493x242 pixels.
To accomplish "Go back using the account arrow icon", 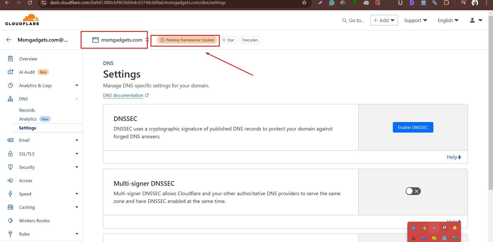I will [9, 40].
